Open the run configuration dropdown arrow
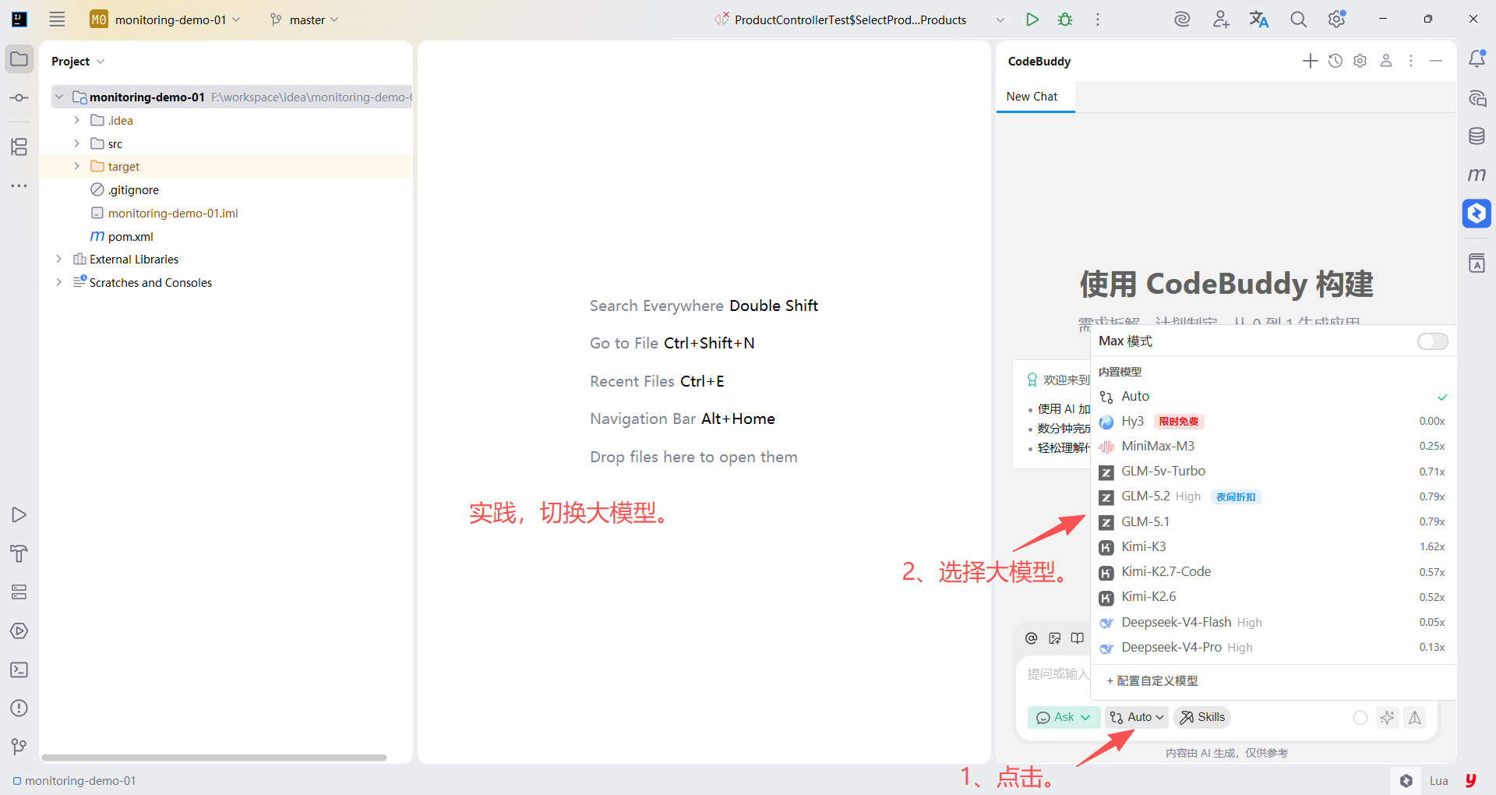Screen dimensions: 1496x795 click(1000, 19)
